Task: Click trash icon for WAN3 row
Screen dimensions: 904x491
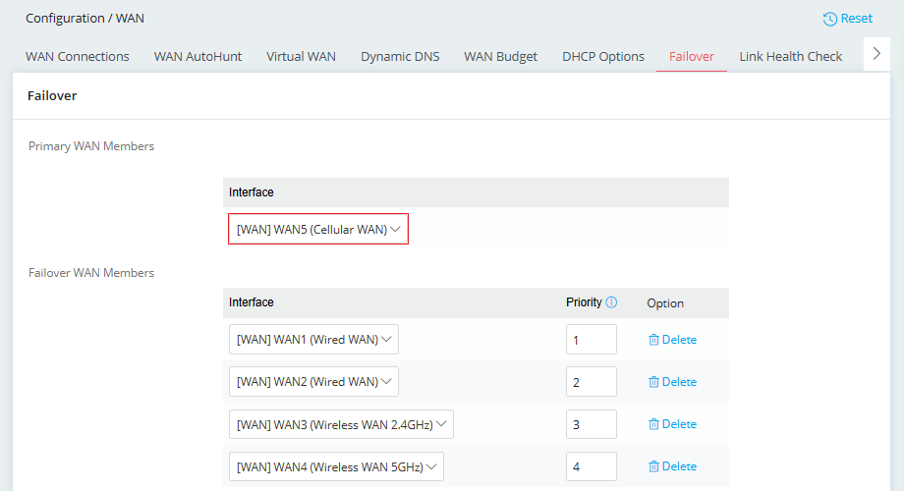Action: point(653,424)
